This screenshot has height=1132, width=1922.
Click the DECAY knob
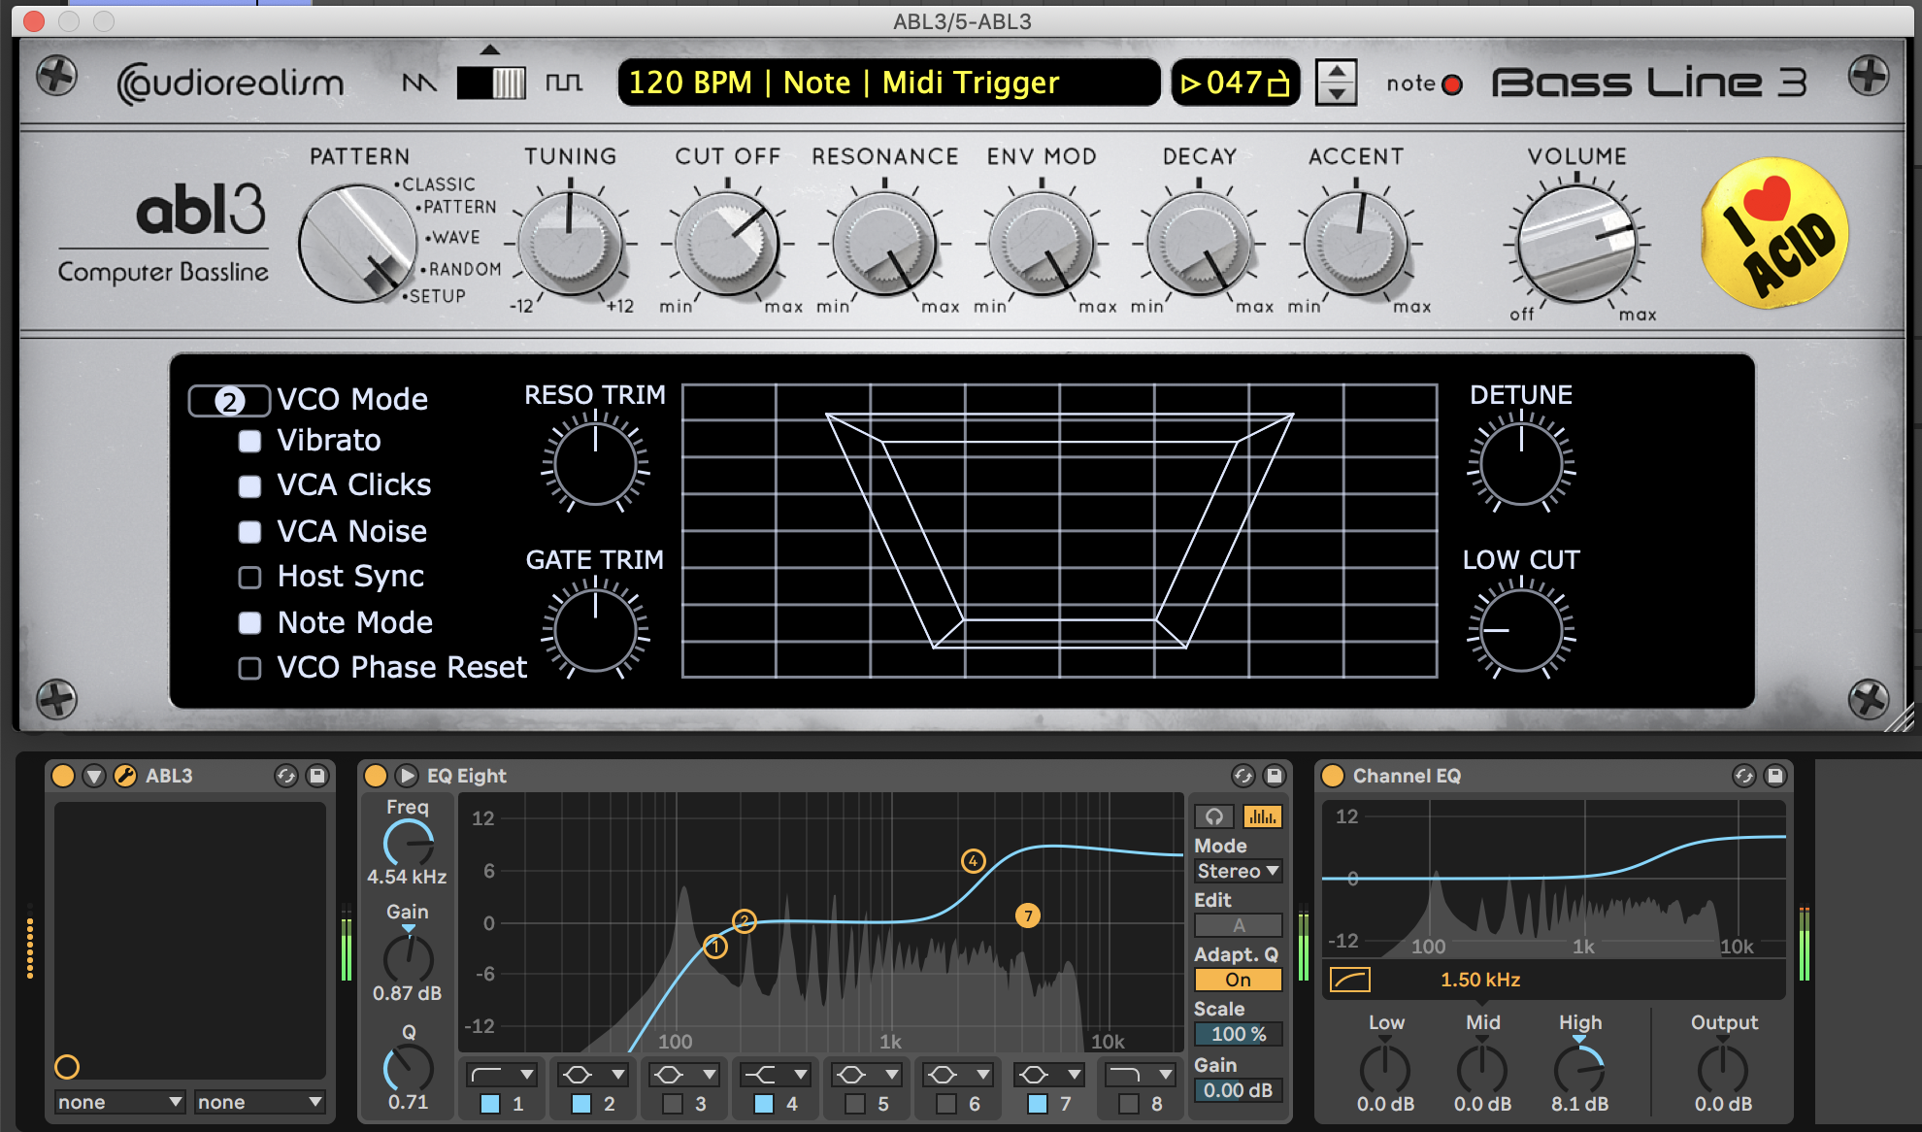[x=1200, y=244]
